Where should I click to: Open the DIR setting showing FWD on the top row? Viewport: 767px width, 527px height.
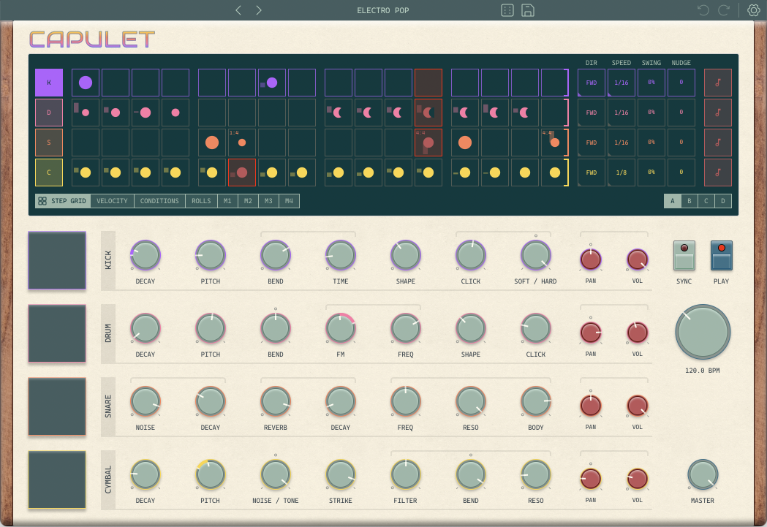tap(591, 82)
